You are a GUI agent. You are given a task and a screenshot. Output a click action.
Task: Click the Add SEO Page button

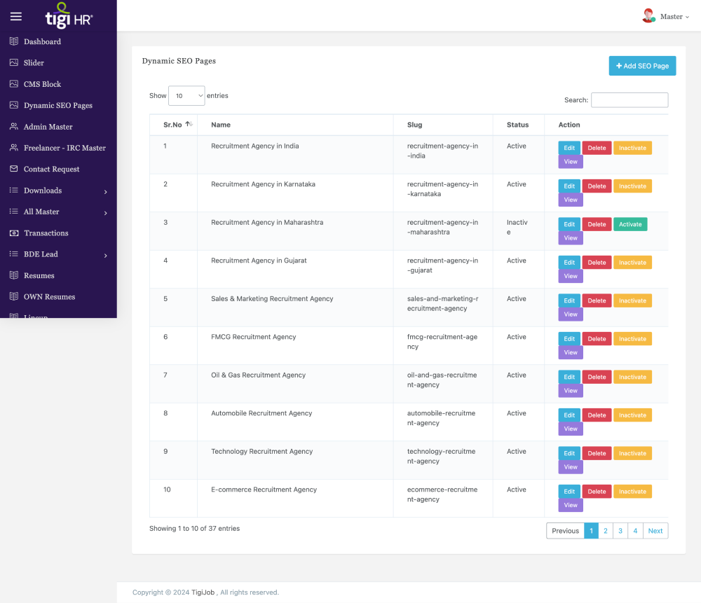[x=642, y=66]
